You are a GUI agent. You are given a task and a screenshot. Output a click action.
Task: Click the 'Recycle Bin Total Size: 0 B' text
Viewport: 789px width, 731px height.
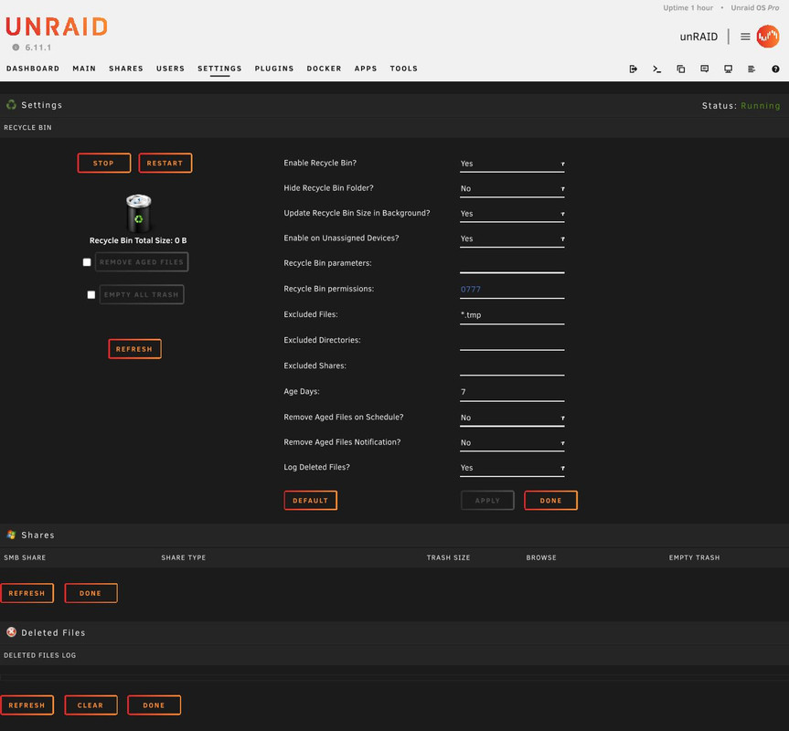point(138,240)
